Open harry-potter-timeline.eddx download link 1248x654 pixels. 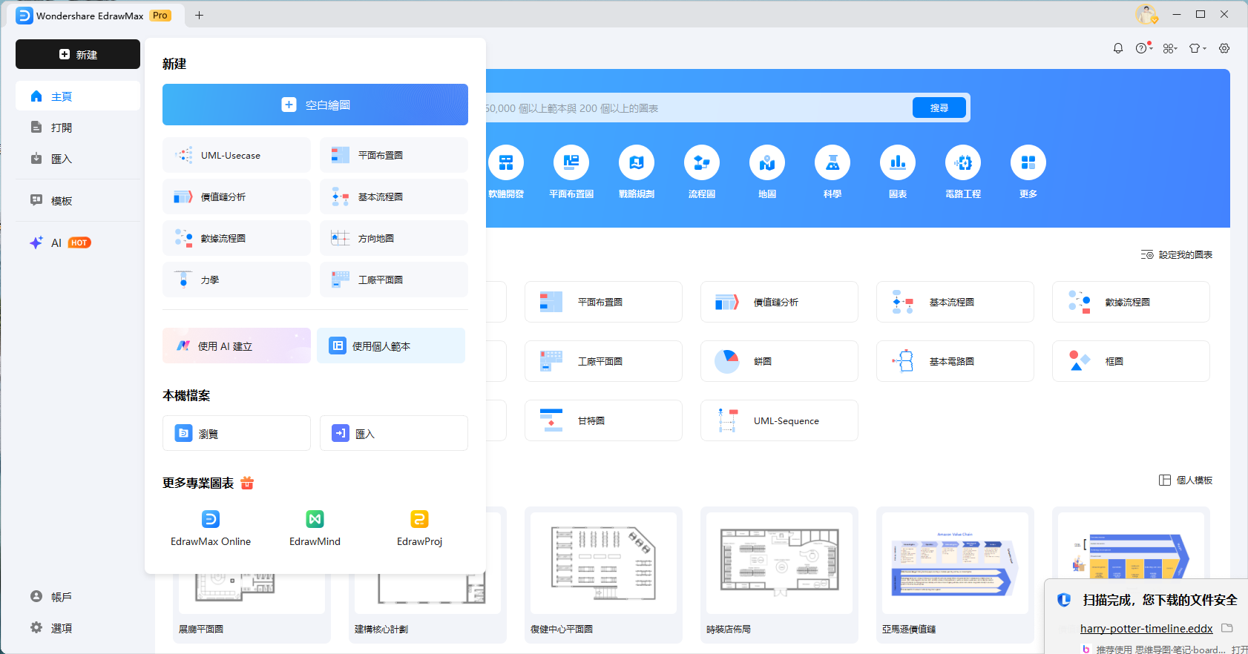pyautogui.click(x=1146, y=628)
